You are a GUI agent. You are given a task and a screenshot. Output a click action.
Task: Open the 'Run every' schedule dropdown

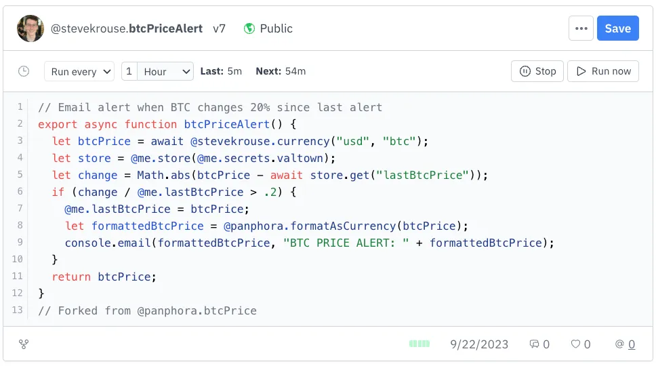coord(79,71)
